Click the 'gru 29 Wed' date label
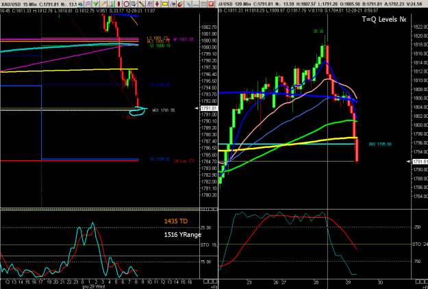Screen dimensions: 428x289 [94, 286]
